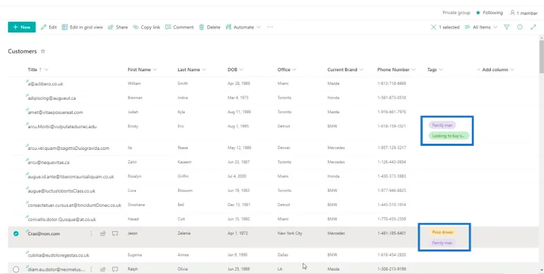Clear selection with the X icon

[433, 27]
